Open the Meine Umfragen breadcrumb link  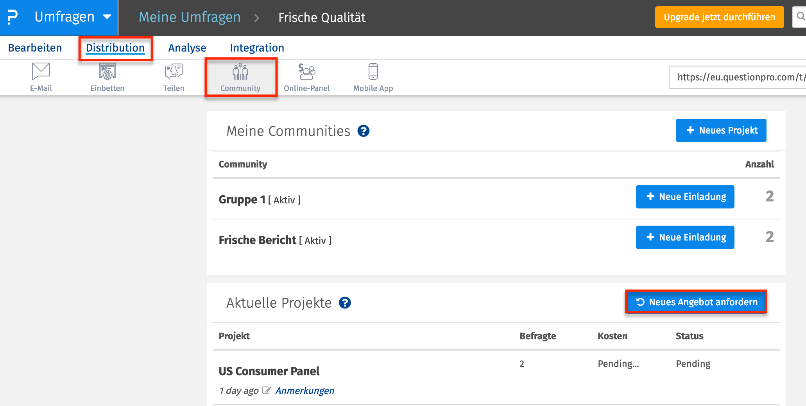190,17
